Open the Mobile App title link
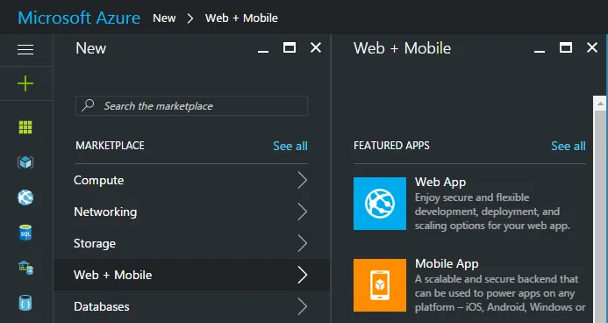This screenshot has width=608, height=323. [447, 263]
